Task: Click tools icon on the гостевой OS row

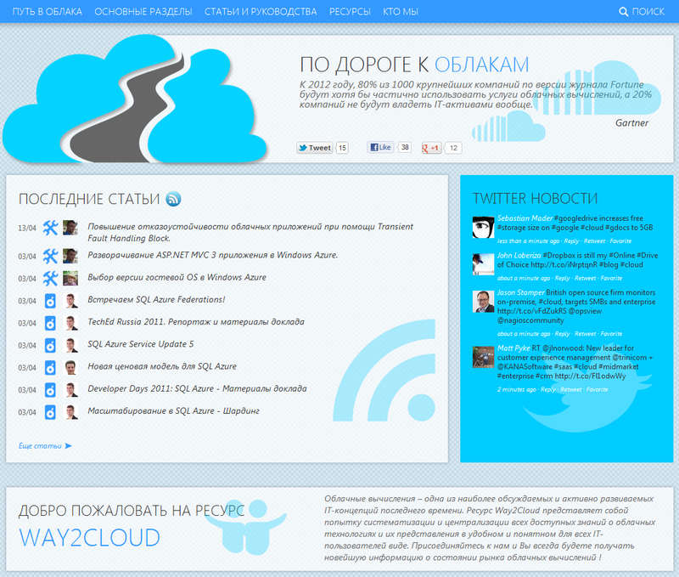Action: [x=50, y=279]
